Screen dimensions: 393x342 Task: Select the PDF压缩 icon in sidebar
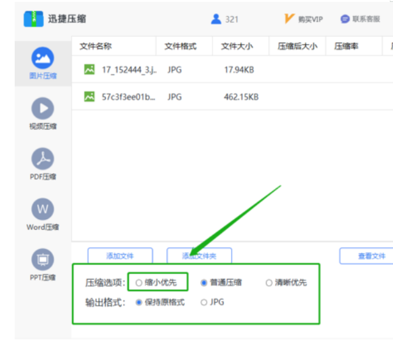[43, 159]
